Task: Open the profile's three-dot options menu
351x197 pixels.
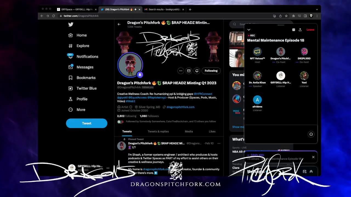Action: (x=181, y=71)
